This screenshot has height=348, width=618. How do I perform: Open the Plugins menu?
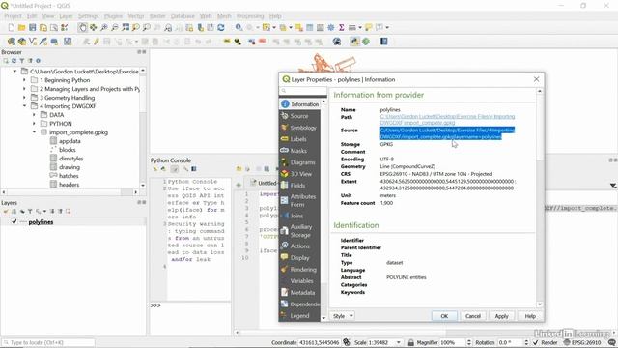(113, 16)
